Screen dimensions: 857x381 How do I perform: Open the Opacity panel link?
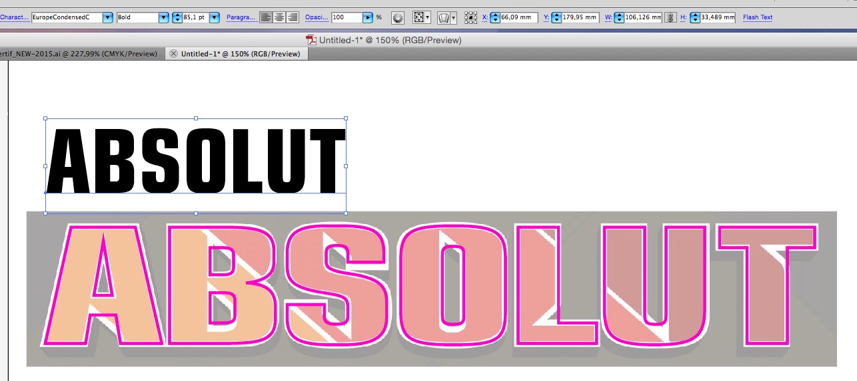pos(317,17)
